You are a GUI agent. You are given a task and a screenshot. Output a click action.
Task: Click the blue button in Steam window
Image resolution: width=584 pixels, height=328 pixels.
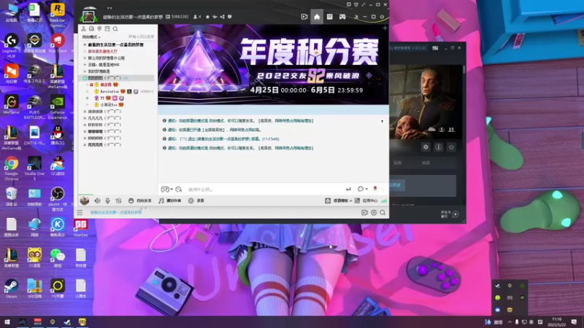click(x=396, y=185)
